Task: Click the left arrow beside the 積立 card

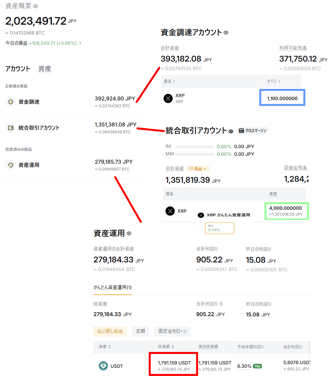Action: tap(200, 228)
